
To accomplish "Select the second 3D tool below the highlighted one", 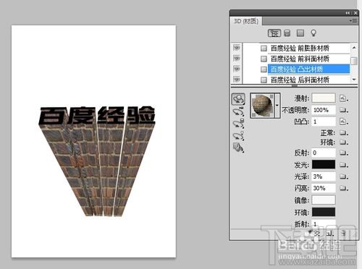I will coord(238,112).
